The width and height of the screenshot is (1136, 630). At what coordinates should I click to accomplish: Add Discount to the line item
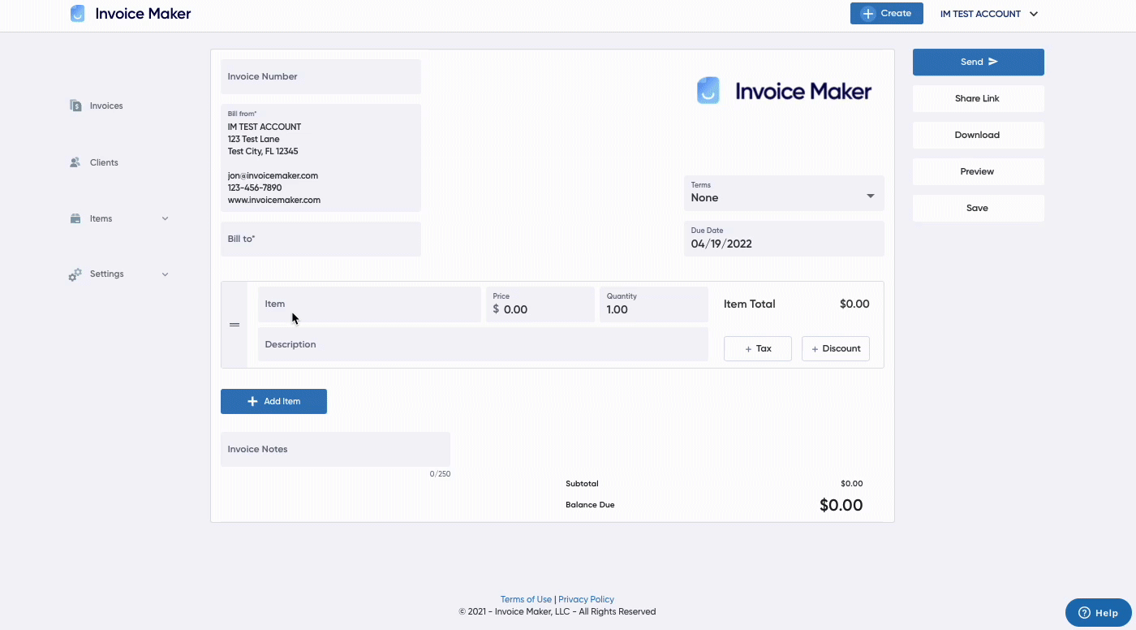[836, 348]
